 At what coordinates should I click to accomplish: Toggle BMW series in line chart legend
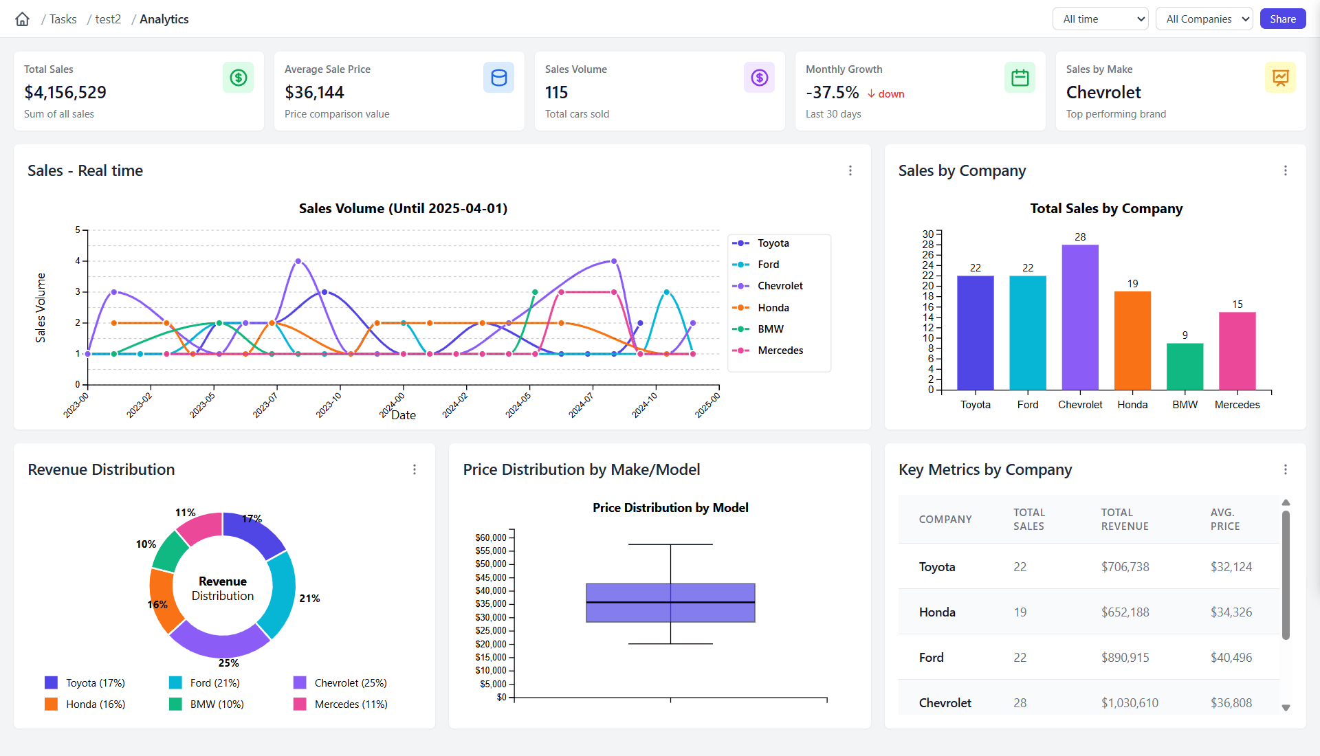pos(758,329)
